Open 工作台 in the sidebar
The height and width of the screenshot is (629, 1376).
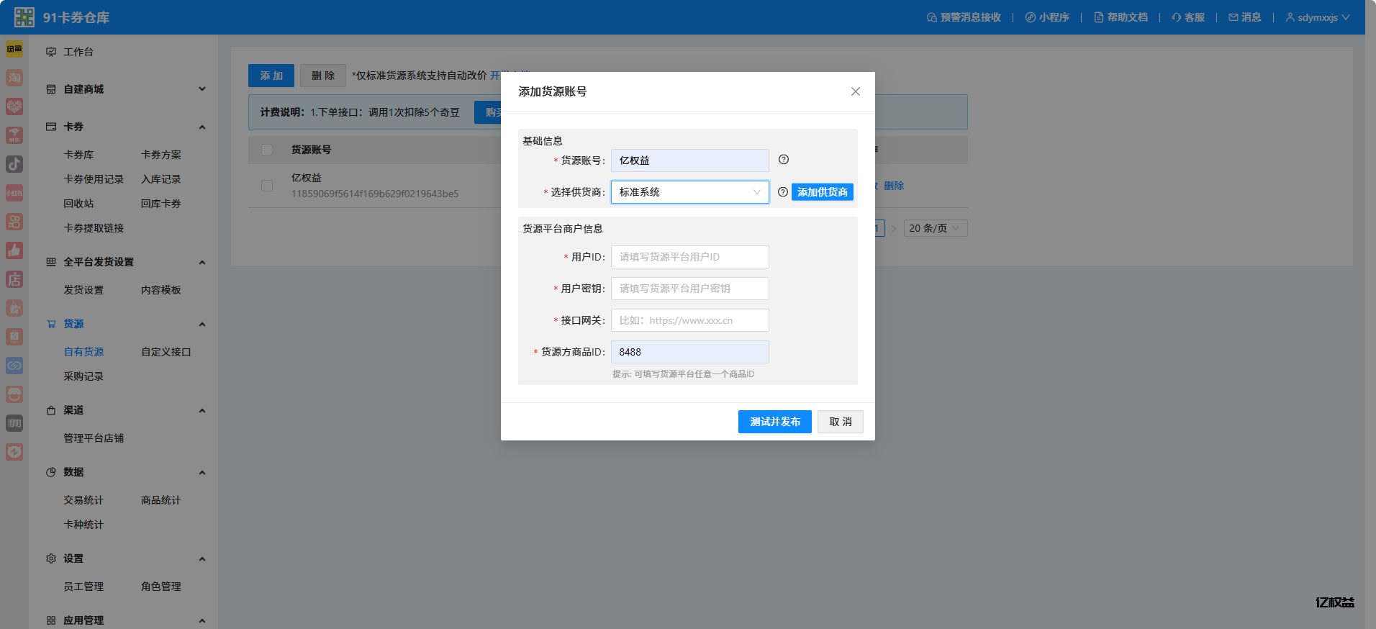point(78,52)
